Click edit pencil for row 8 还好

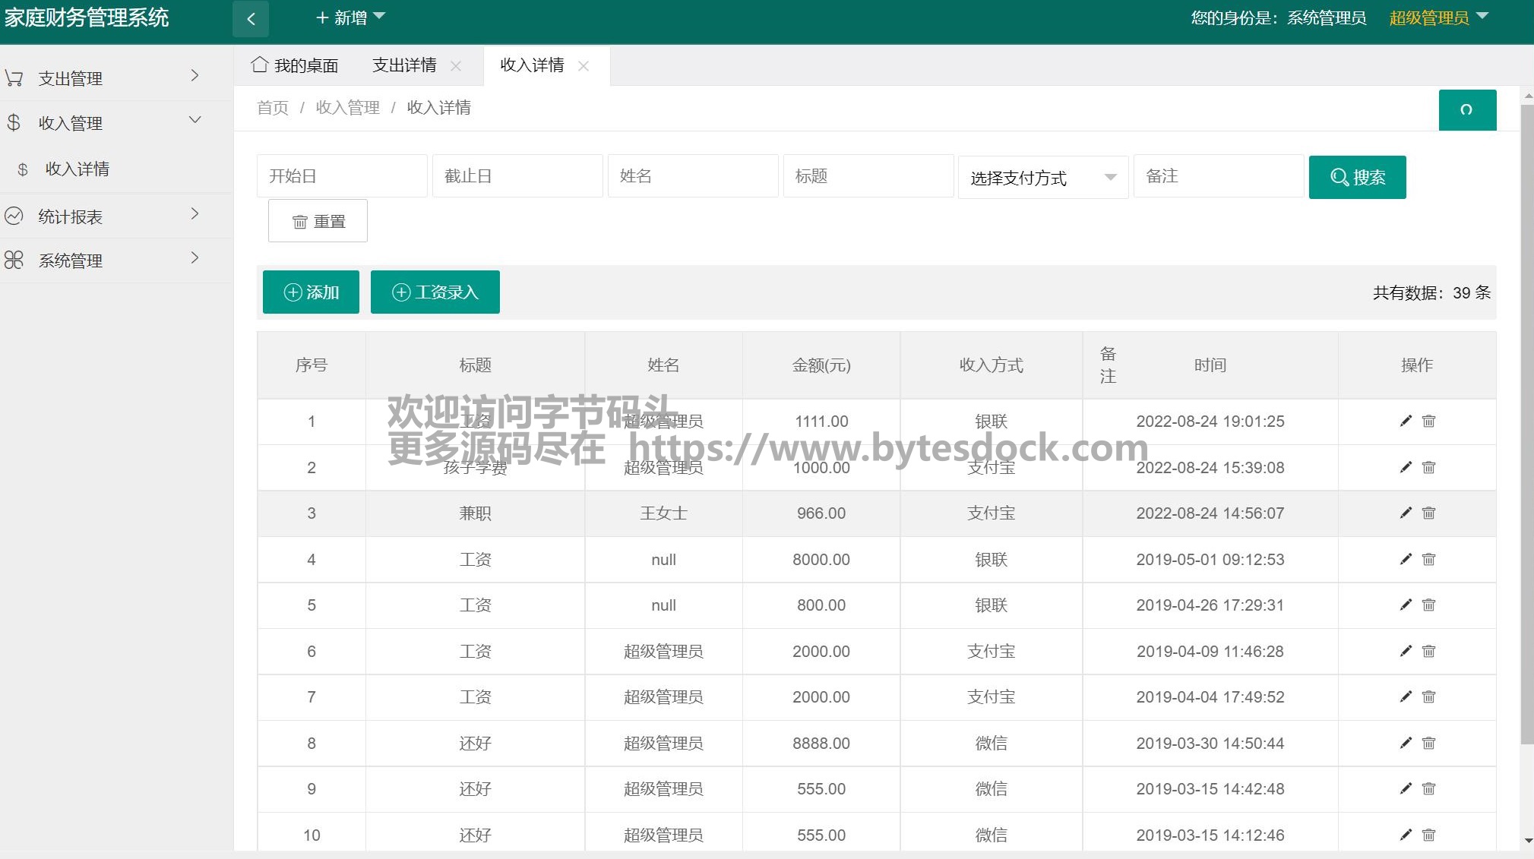click(x=1406, y=743)
